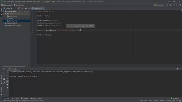This screenshot has width=182, height=102.
Task: Click the CRLF line separator widget
Action: tap(146, 101)
